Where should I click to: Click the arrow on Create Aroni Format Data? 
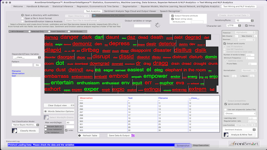[x=248, y=15]
